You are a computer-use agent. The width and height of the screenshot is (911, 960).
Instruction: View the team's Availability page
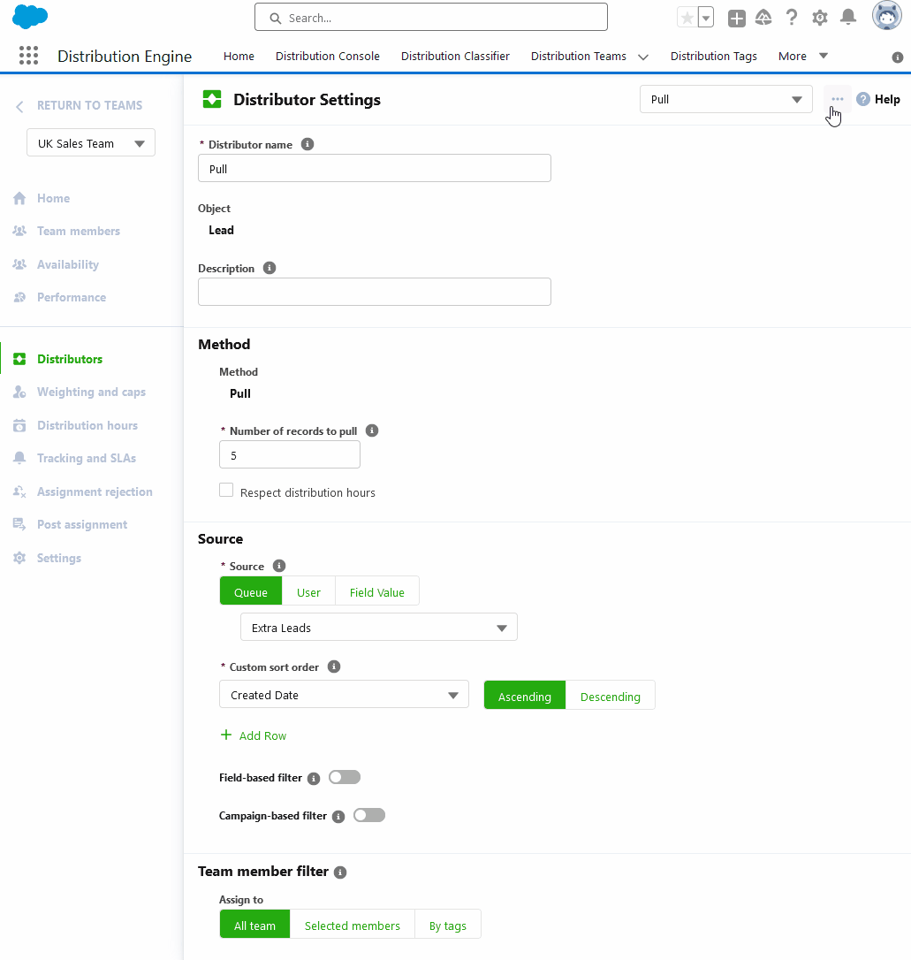coord(67,263)
